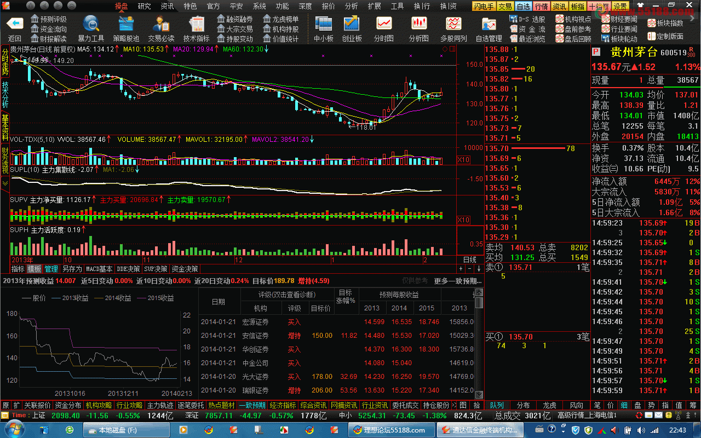
Task: Click the 交易 top-right button
Action: (x=505, y=7)
